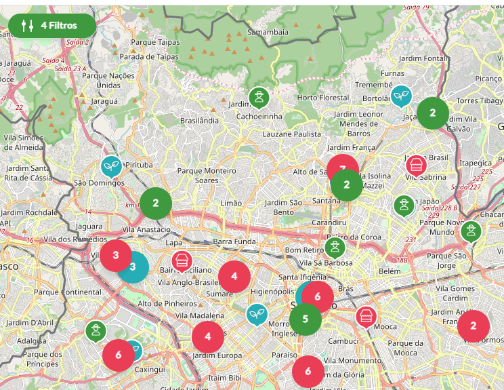Expand the red cluster 6 near Santa Ifigênia

pos(318,296)
